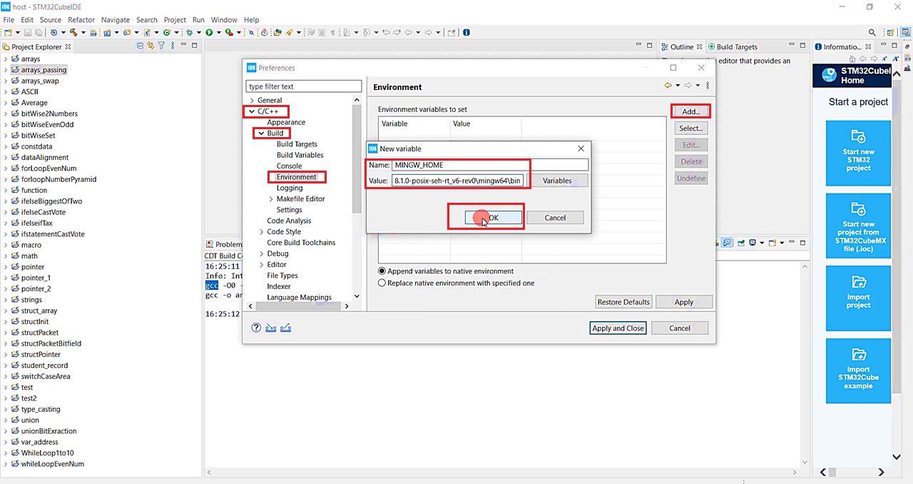
Task: Select the structPacketBitfield project
Action: point(51,343)
